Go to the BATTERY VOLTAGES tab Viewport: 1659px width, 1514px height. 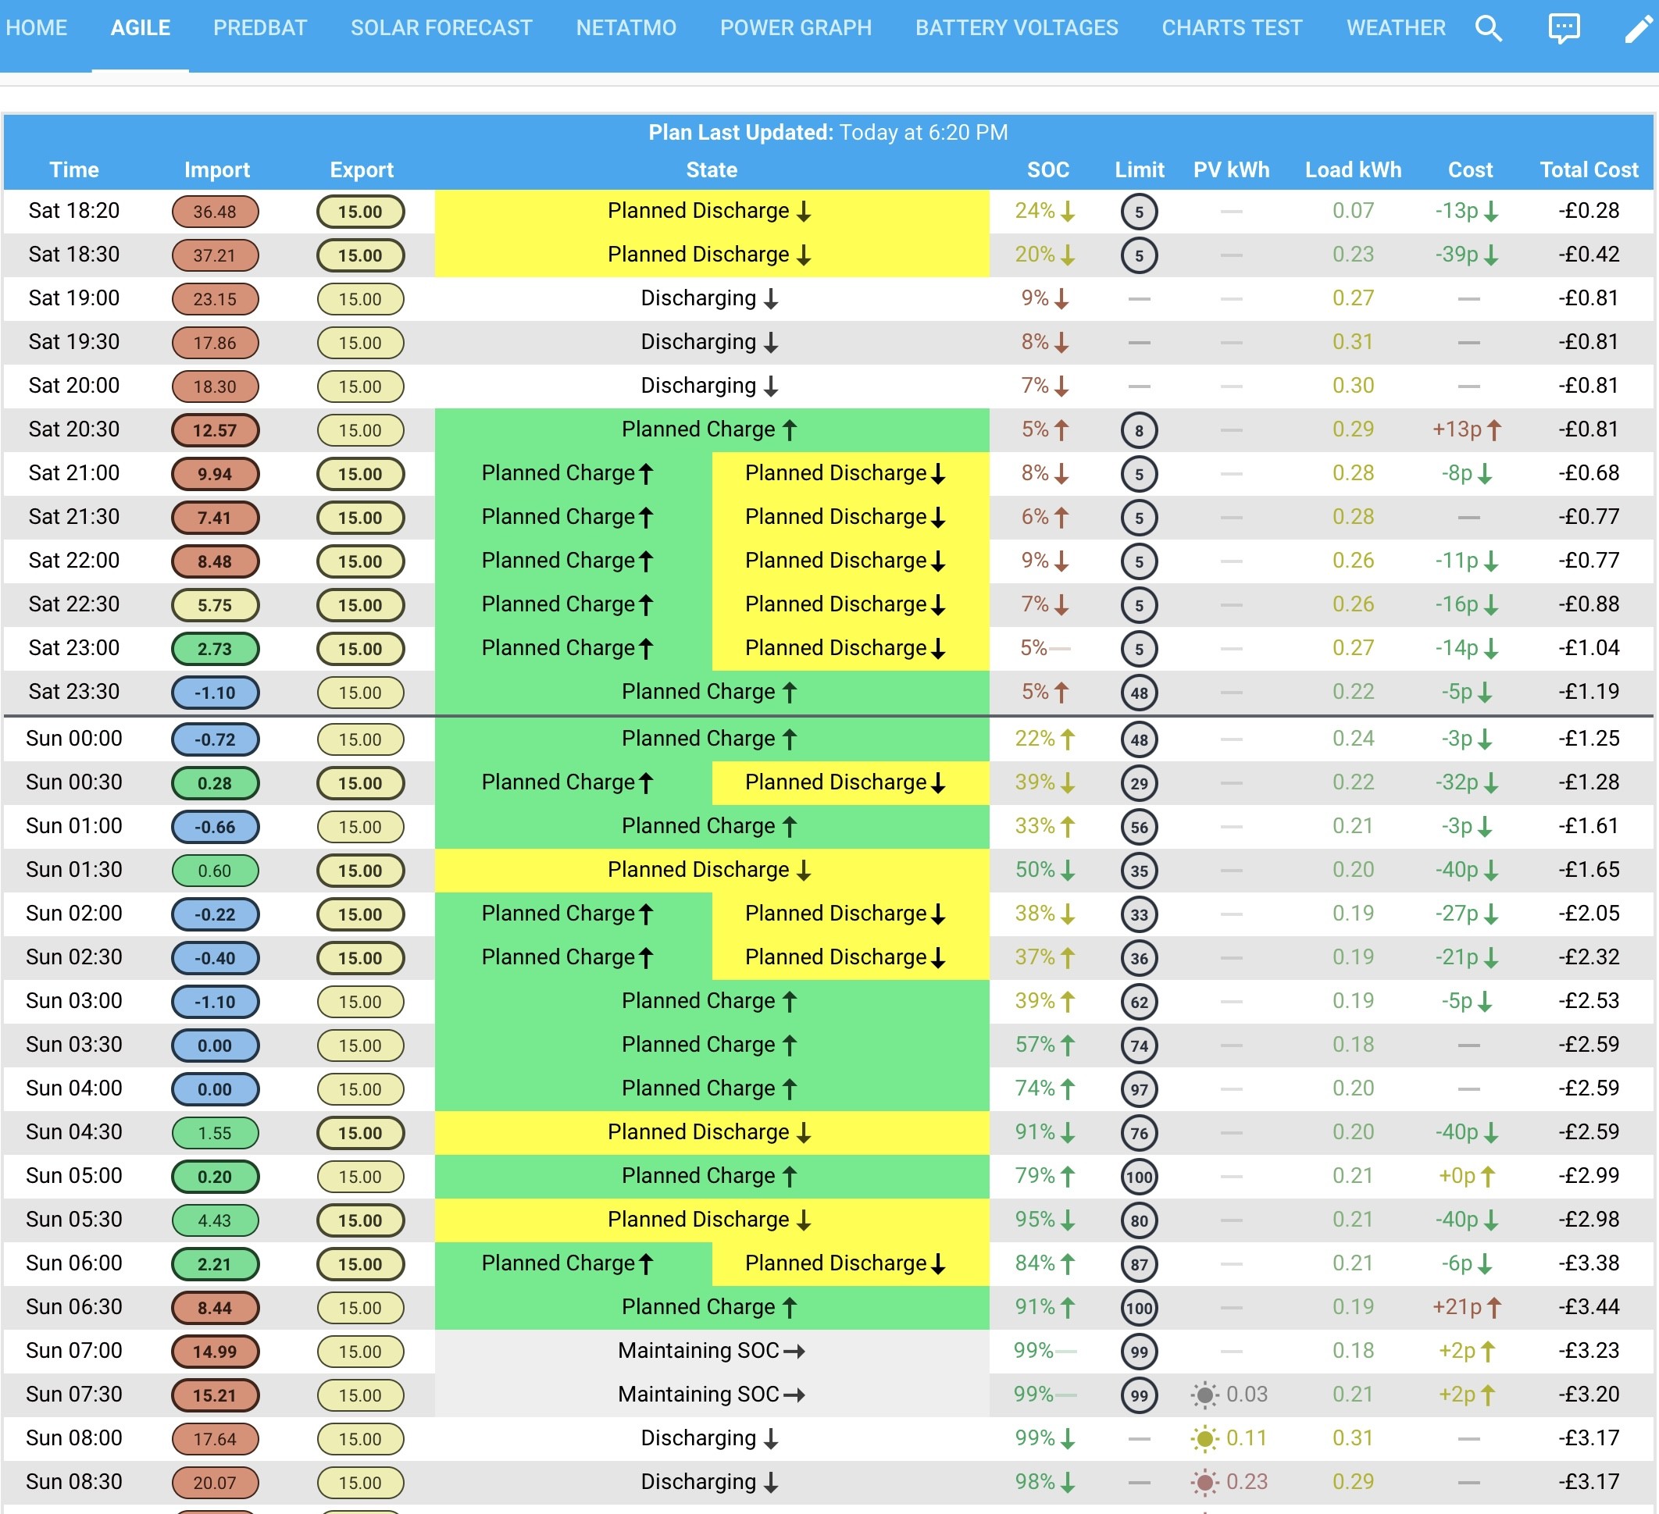tap(1016, 28)
